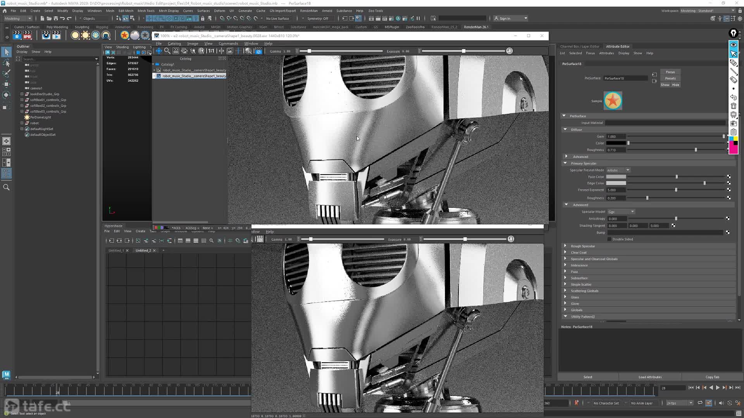Click the Hypershade search magnifier icon

(x=212, y=241)
